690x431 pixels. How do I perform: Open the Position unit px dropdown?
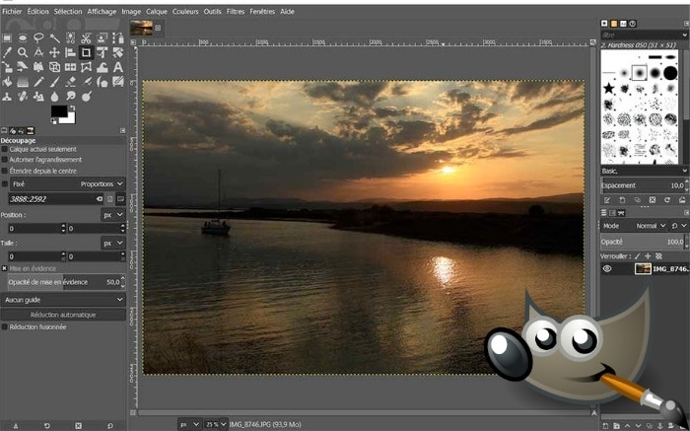click(x=113, y=215)
